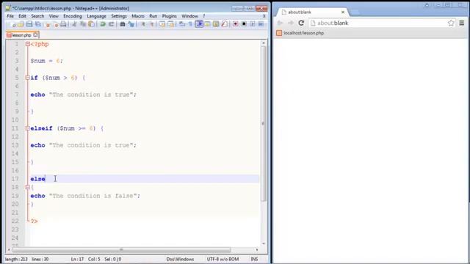Click the Open file toolbar icon
The height and width of the screenshot is (264, 470).
click(21, 24)
